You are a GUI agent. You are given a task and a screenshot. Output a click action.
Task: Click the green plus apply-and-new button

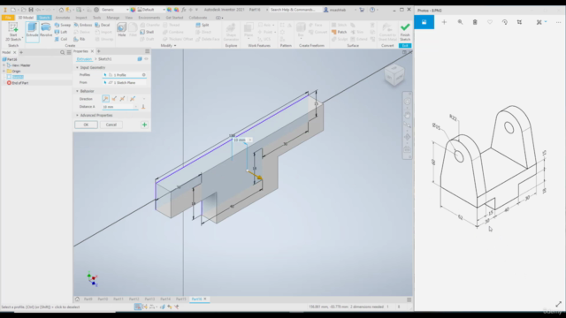(144, 125)
